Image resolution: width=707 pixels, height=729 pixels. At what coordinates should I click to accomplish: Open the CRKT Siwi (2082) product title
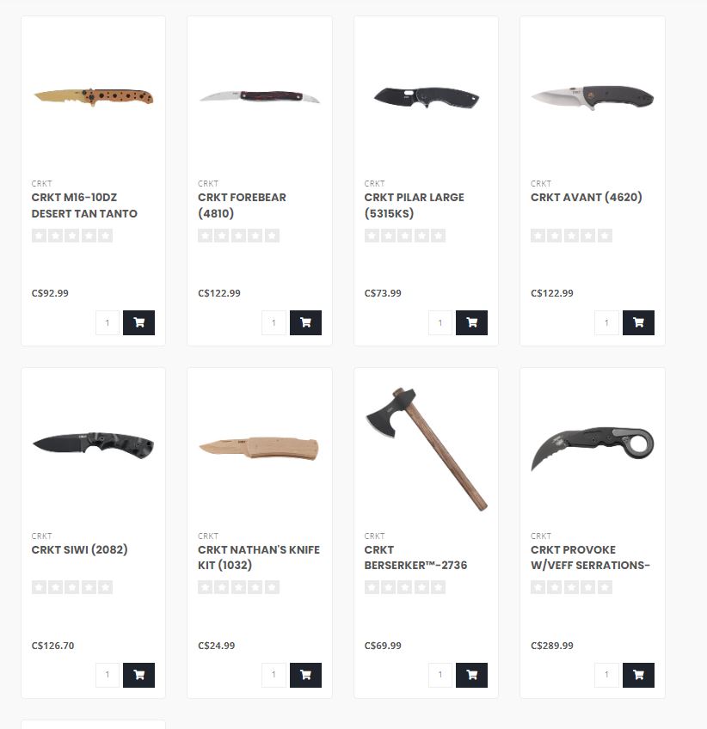[x=79, y=549]
